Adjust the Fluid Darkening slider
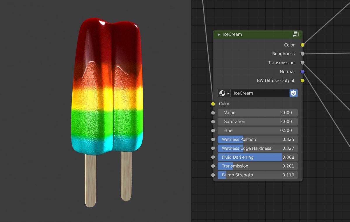This screenshot has width=350, height=222. tap(258, 157)
